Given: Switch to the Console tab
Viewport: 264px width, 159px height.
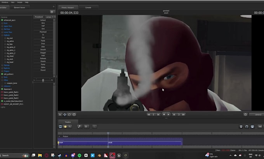Looking at the screenshot, I should coord(88,8).
